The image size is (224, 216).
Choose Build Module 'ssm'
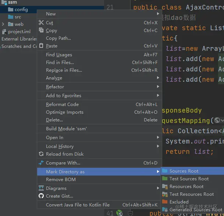(x=99, y=129)
